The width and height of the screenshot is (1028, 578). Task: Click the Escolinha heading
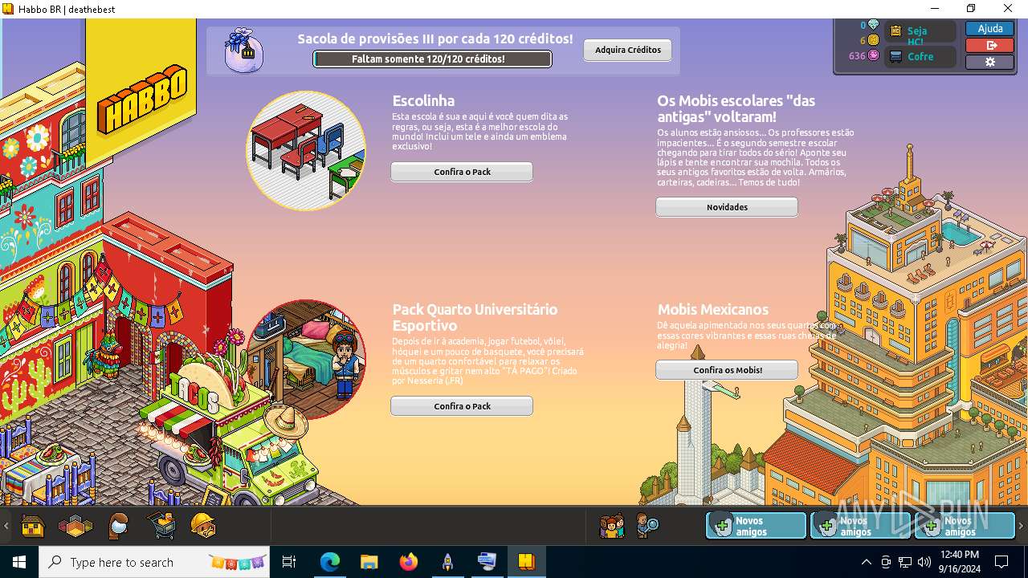pos(423,101)
